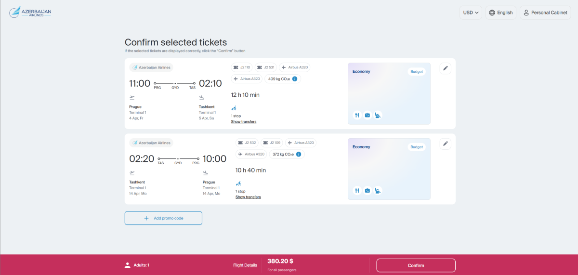
Task: Click the meal icon on the return Economy card
Action: pyautogui.click(x=357, y=191)
